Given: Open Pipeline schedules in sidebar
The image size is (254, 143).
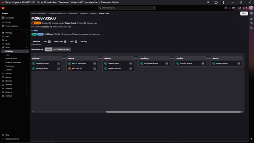Looking at the screenshot, I should click(x=13, y=63).
